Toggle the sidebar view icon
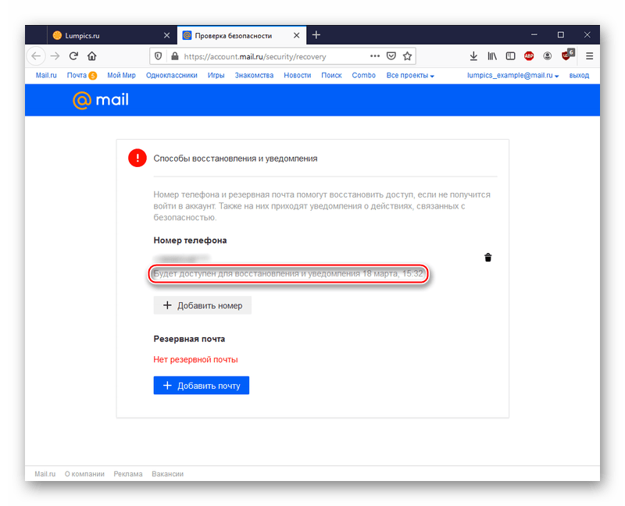Viewport: 625px width, 506px height. (x=510, y=56)
